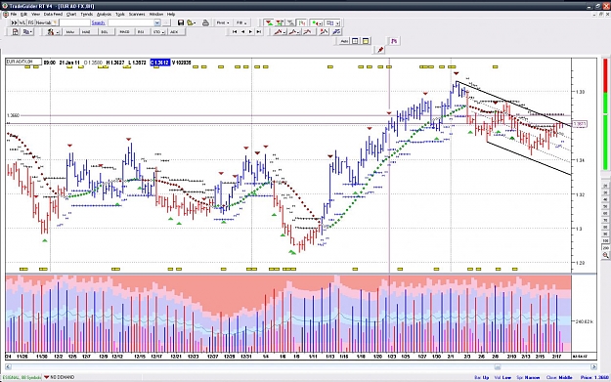Jump to last bar navigation button
The width and height of the screenshot is (611, 382).
coord(259,32)
